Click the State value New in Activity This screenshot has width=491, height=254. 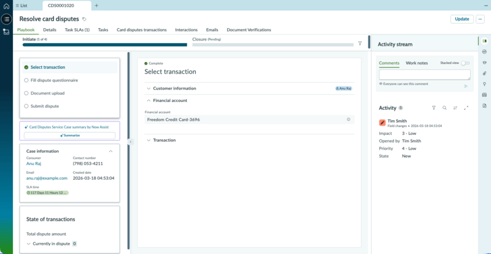(406, 156)
